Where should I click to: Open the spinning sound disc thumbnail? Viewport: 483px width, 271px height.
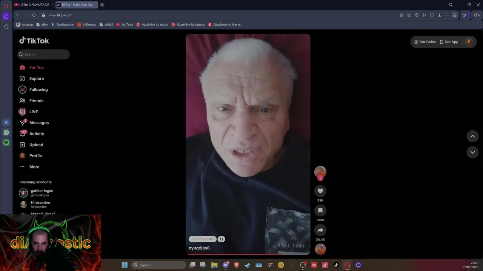(320, 249)
